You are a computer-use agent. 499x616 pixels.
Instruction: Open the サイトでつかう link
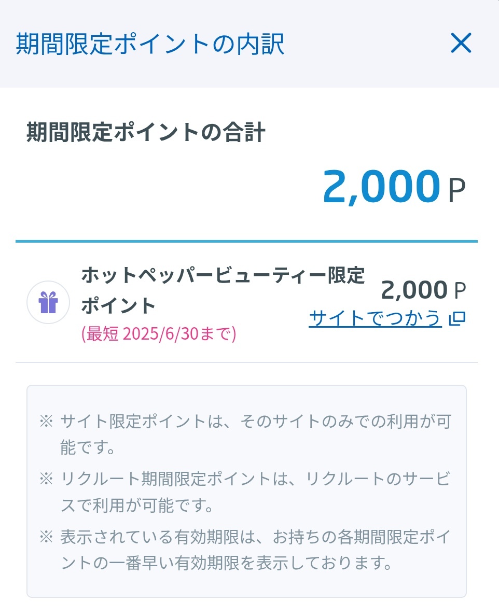pos(375,318)
